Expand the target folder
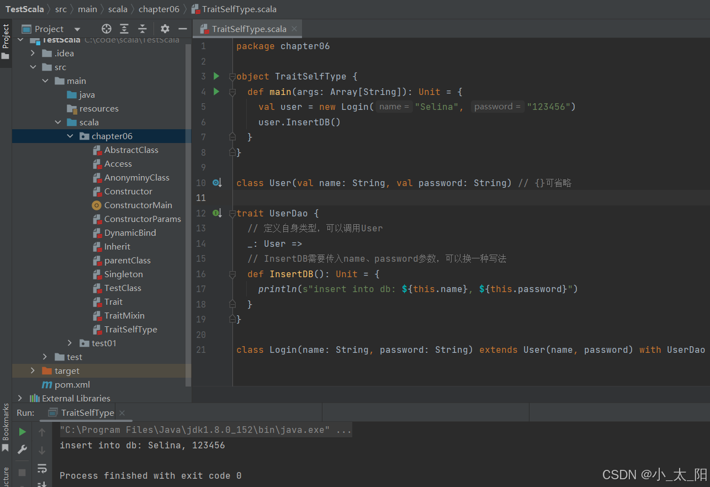The image size is (710, 487). pyautogui.click(x=33, y=371)
